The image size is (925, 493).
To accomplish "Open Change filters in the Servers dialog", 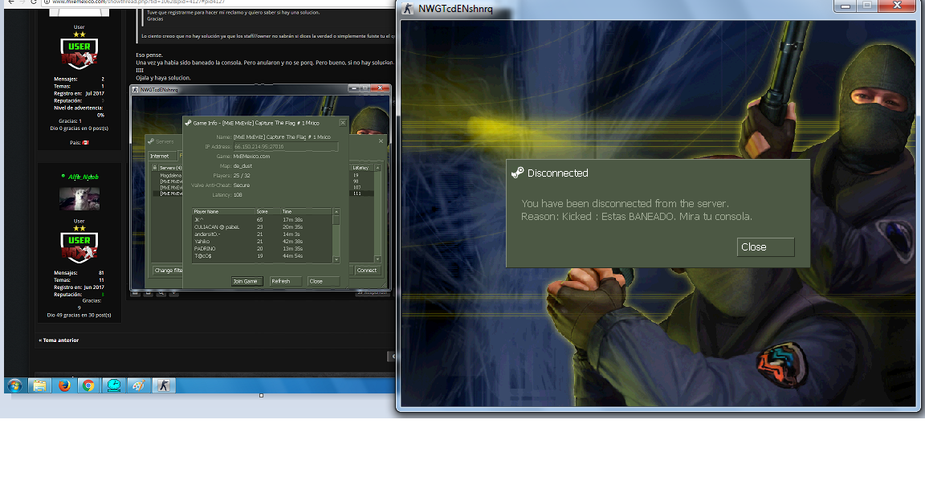I will click(168, 270).
